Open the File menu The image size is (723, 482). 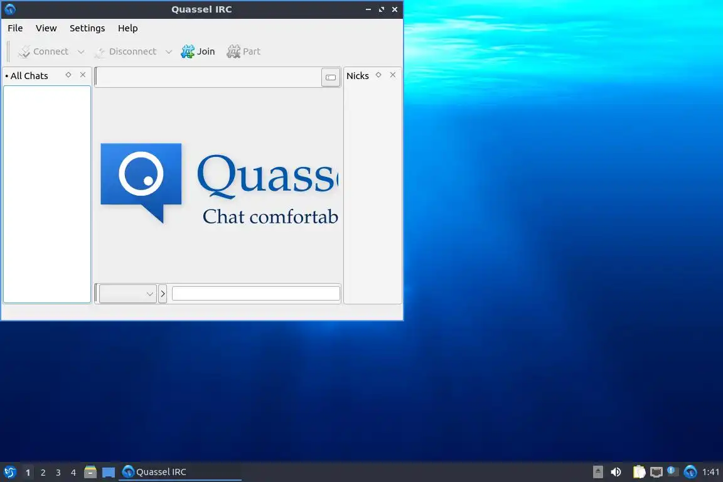tap(15, 28)
